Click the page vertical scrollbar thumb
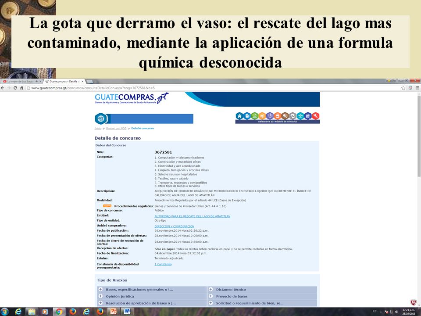The width and height of the screenshot is (421, 316). pyautogui.click(x=419, y=136)
